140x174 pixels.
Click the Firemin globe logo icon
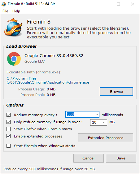coord(13,27)
